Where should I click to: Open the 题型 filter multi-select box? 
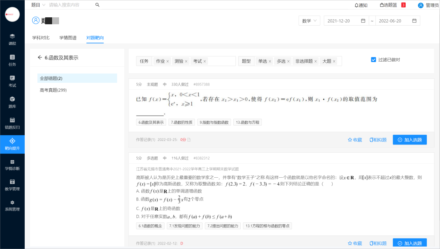(x=298, y=61)
